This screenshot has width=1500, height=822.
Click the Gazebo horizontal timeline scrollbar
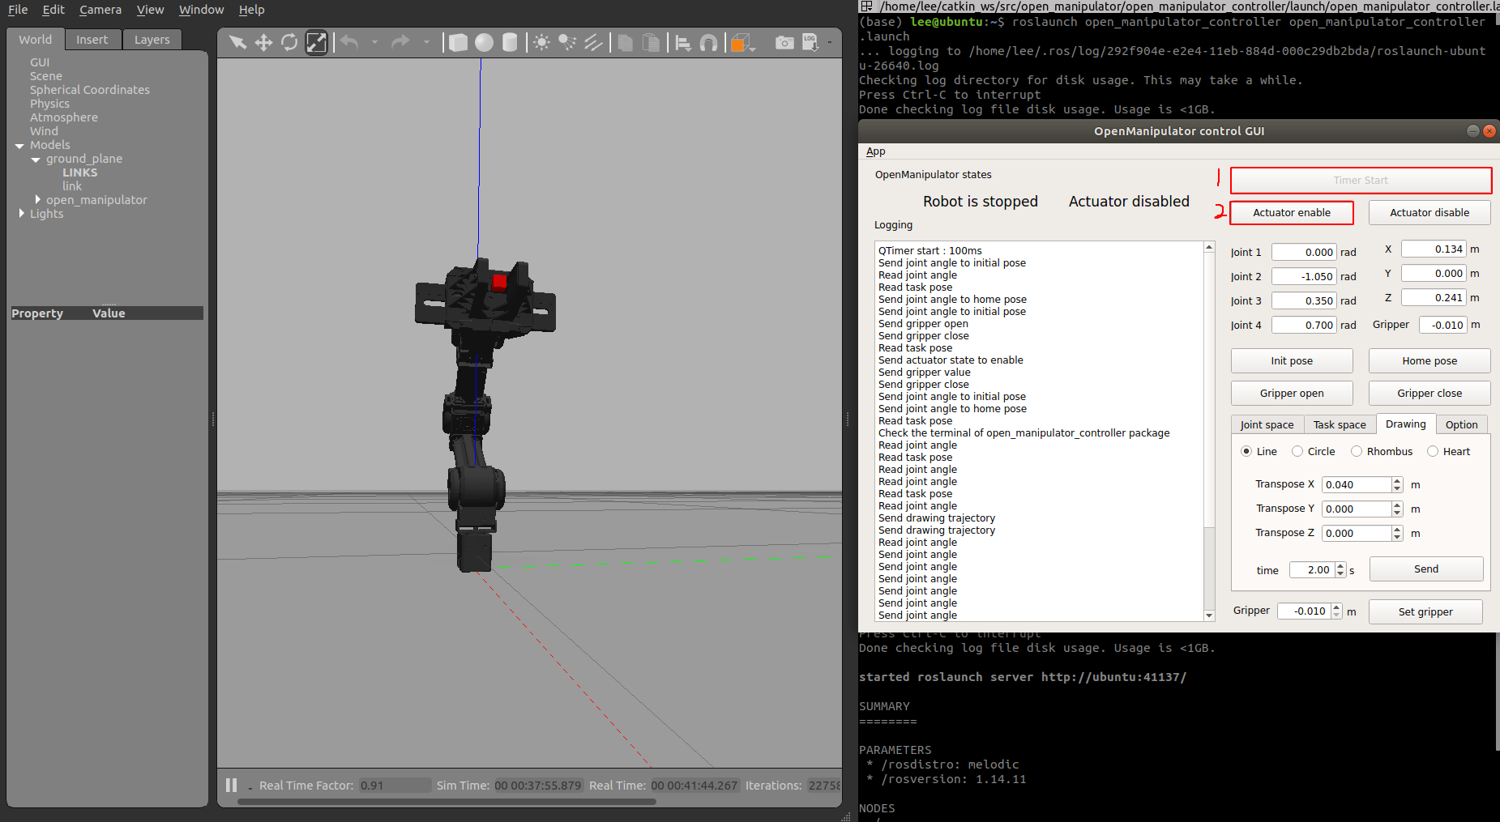[x=447, y=802]
